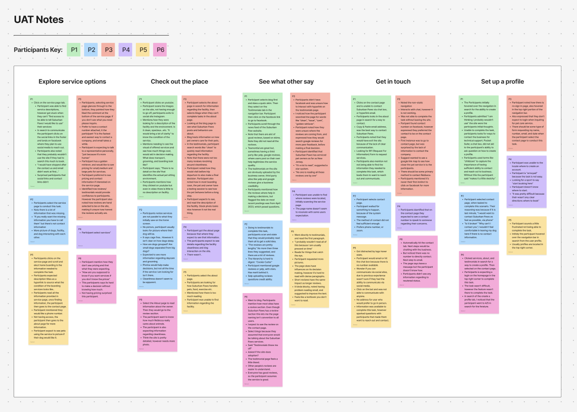This screenshot has height=412, width=577.
Task: Select blue P2 sticky under Check out the place
Action: coord(157,247)
